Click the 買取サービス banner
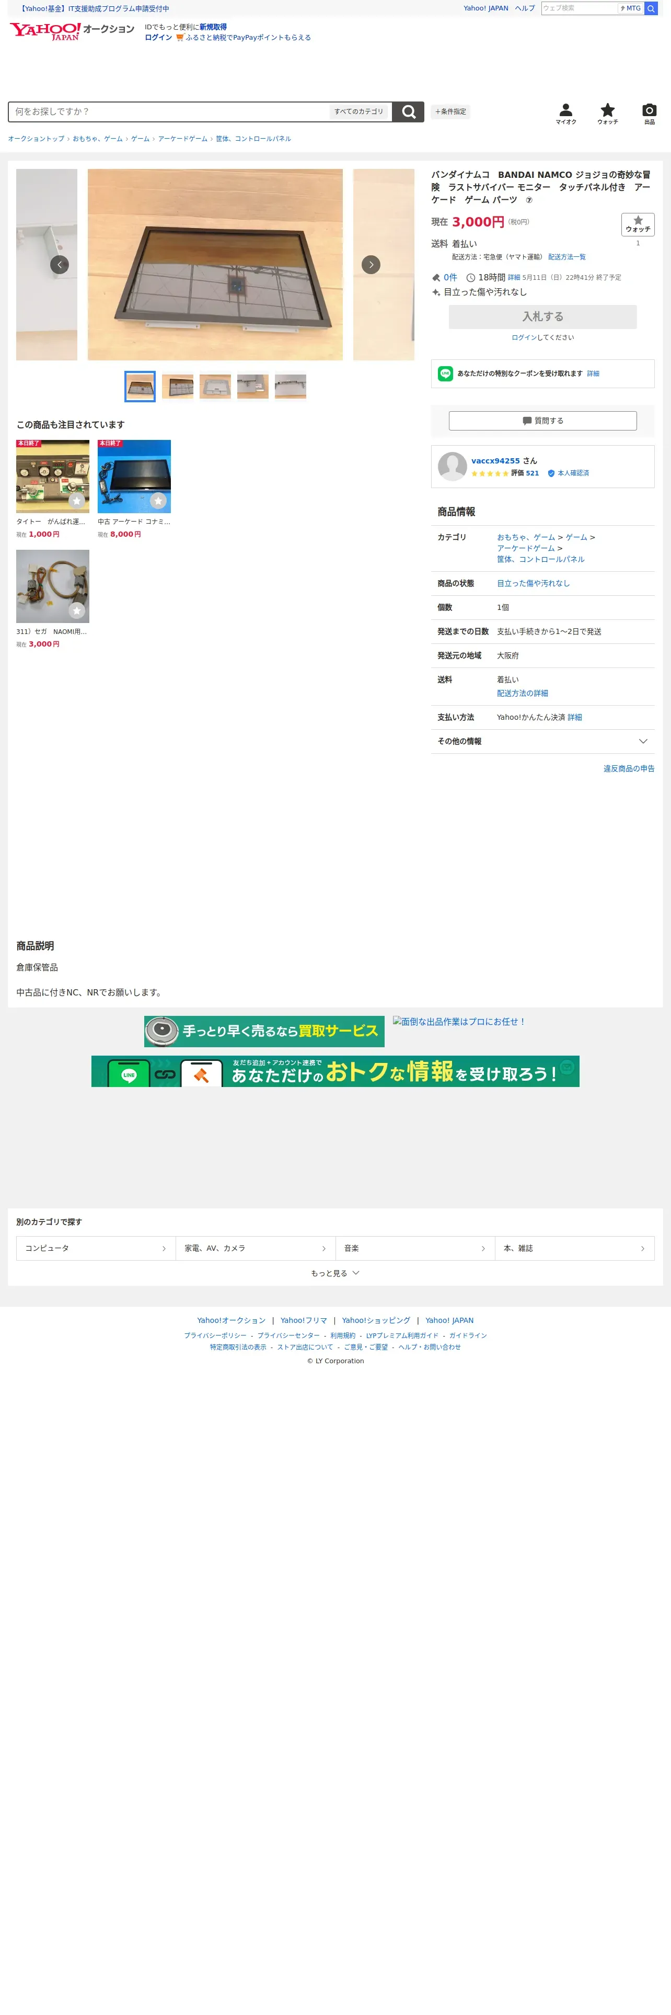 pyautogui.click(x=264, y=1032)
